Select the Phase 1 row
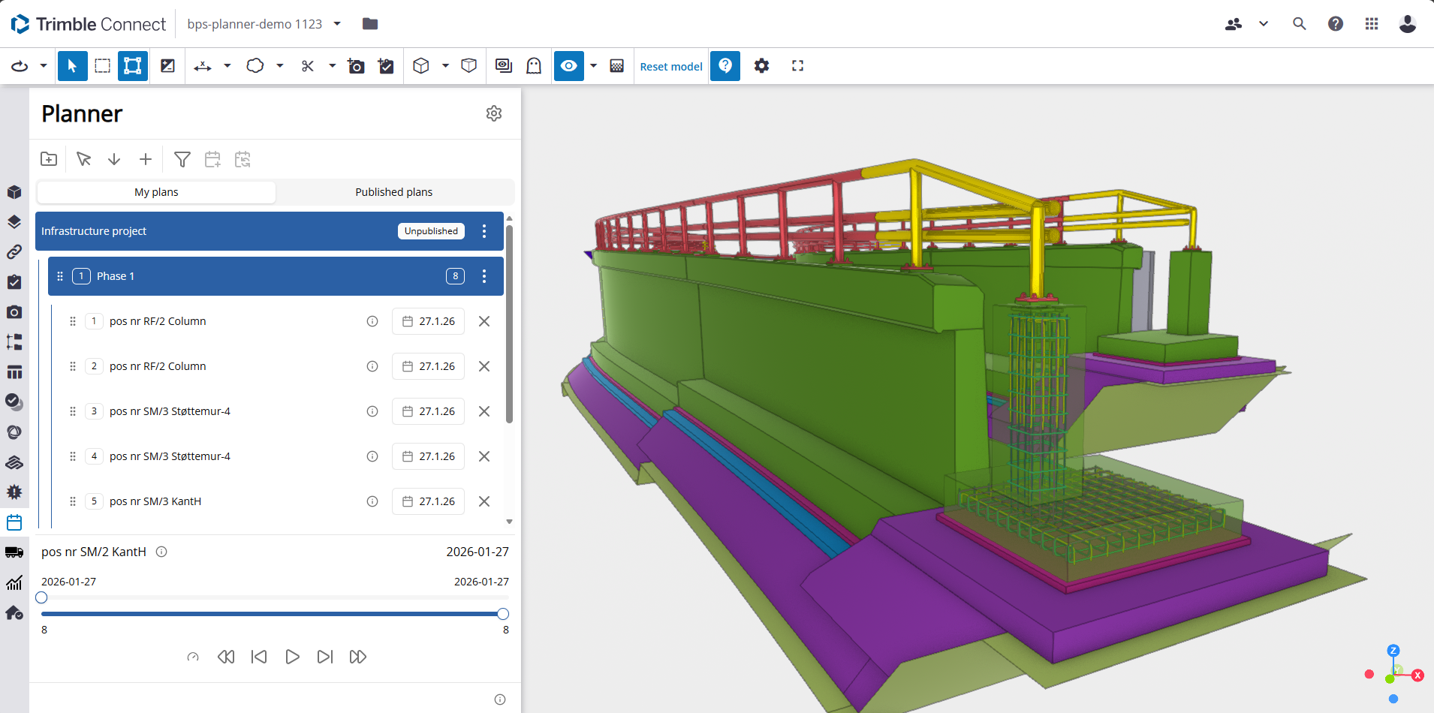 pos(276,276)
